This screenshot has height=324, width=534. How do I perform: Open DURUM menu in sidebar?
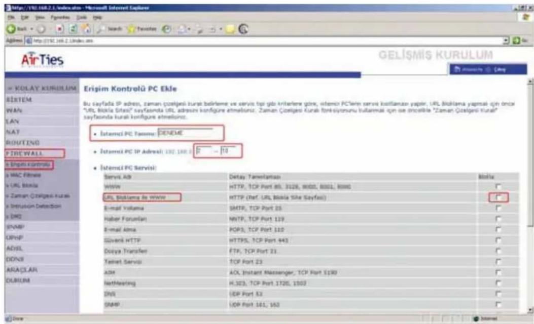click(x=18, y=280)
